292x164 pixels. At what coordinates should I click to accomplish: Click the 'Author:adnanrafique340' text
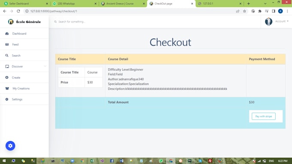tap(126, 79)
